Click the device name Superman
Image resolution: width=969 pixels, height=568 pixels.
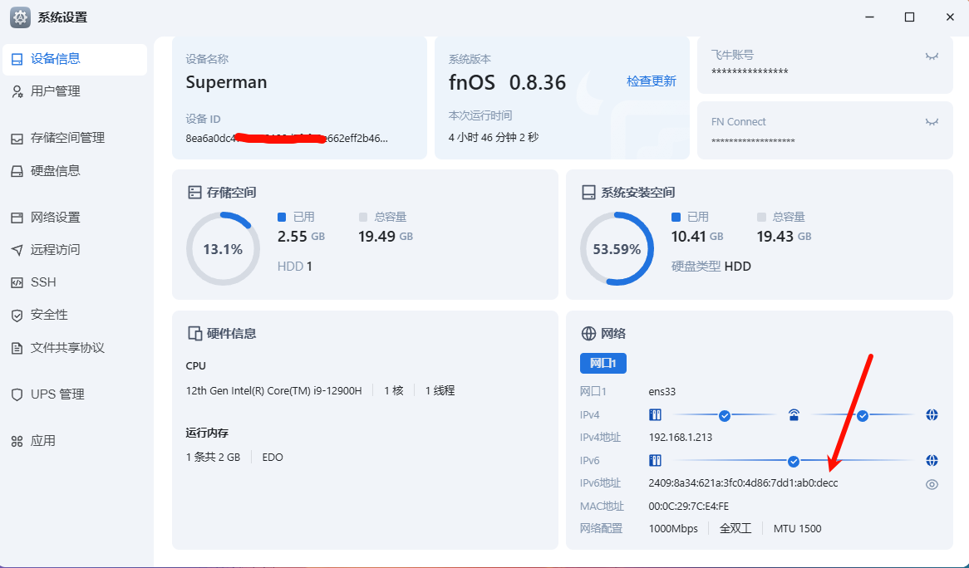click(226, 82)
